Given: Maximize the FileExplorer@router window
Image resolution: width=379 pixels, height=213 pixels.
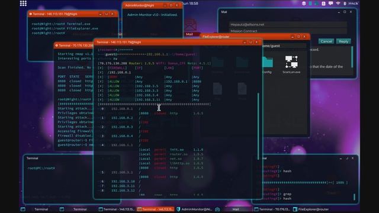Looking at the screenshot, I should [298, 37].
